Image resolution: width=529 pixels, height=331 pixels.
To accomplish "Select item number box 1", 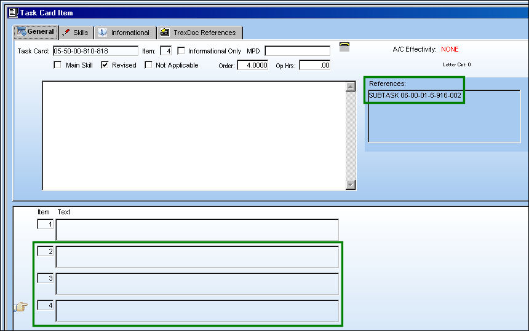I will (45, 224).
